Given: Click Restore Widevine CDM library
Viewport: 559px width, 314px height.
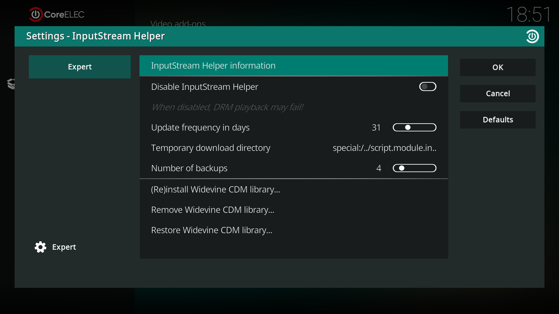Looking at the screenshot, I should pyautogui.click(x=212, y=230).
